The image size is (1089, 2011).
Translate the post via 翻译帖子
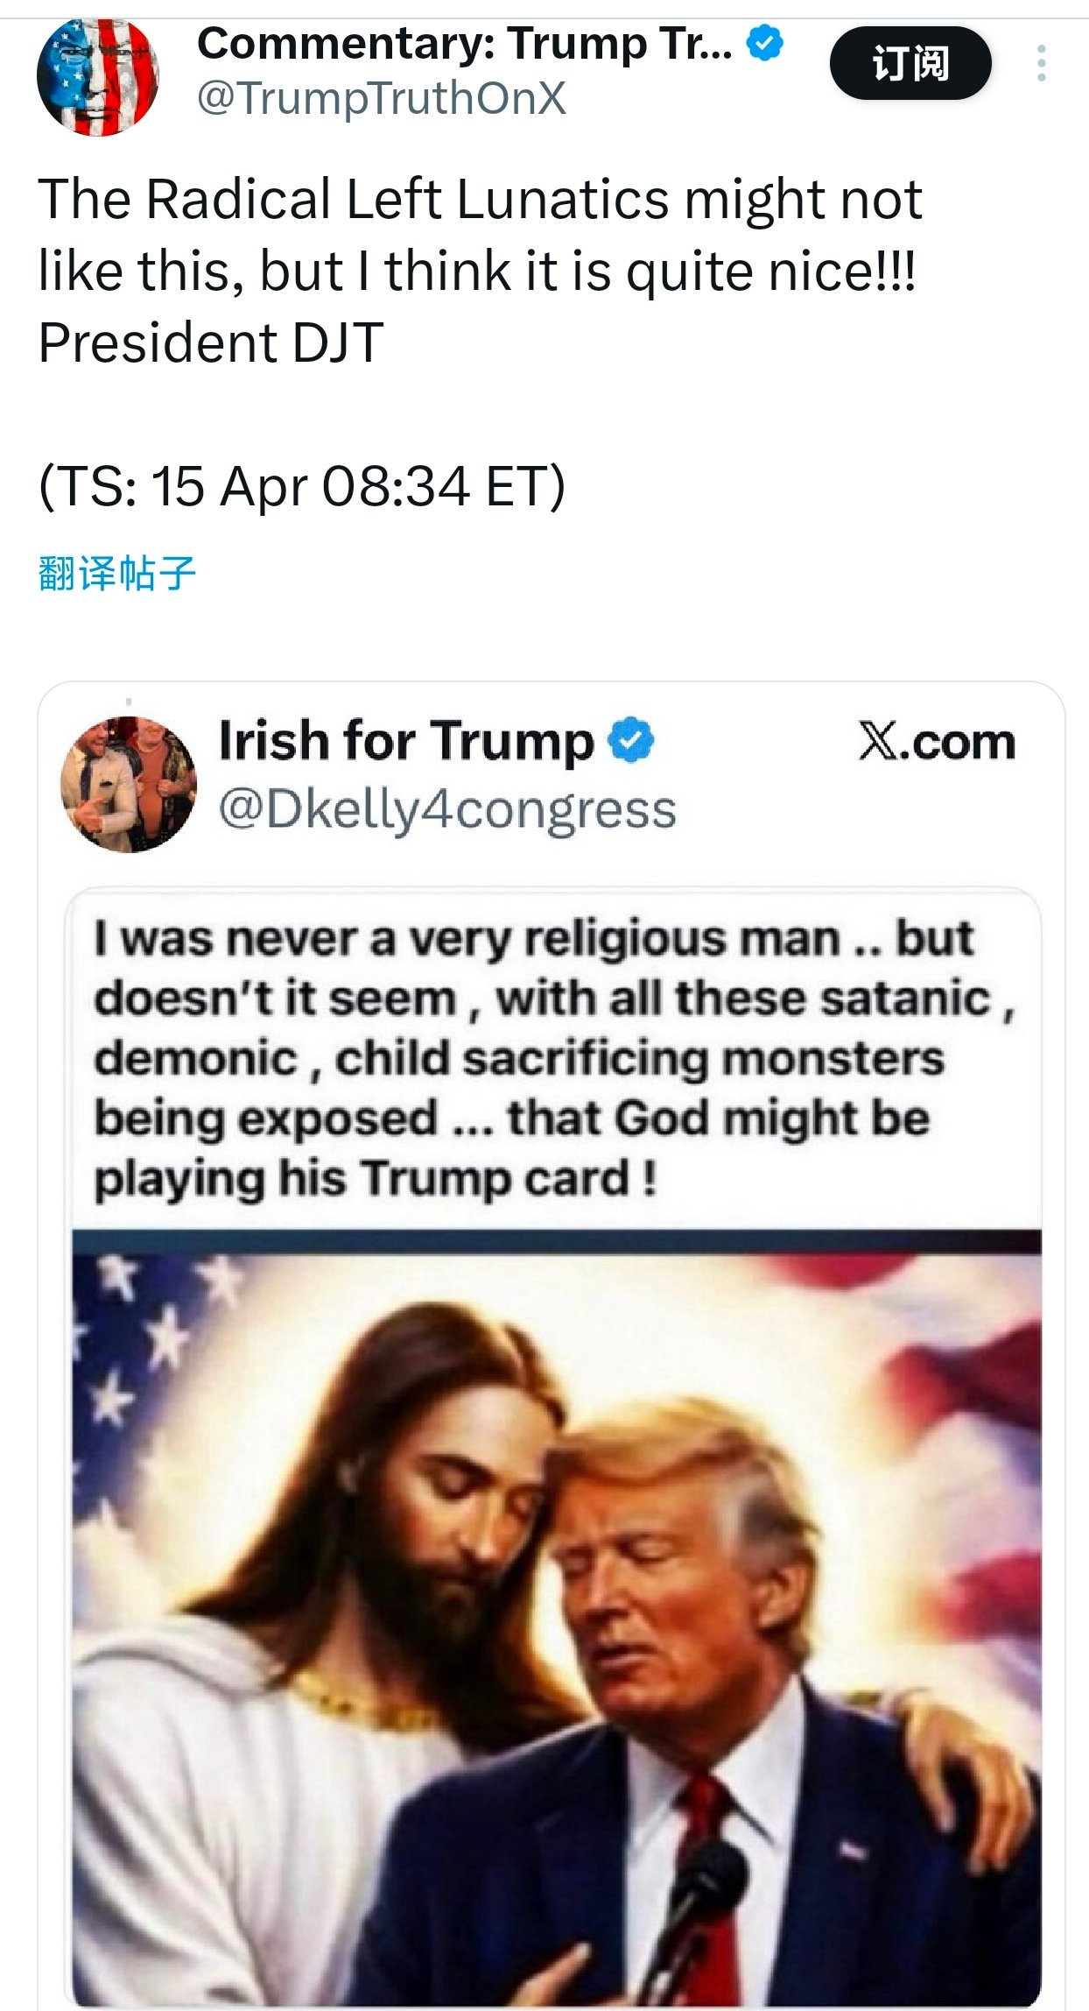(x=116, y=574)
